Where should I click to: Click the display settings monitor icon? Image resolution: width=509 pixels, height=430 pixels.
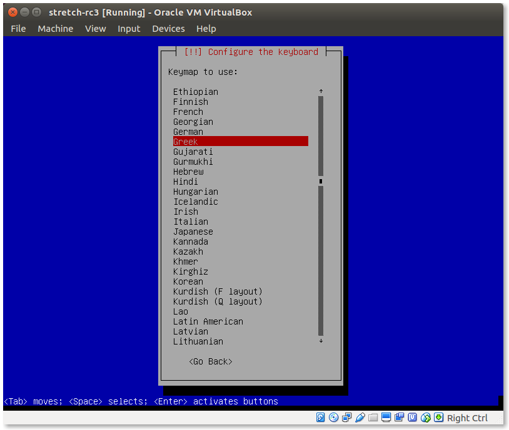point(386,418)
